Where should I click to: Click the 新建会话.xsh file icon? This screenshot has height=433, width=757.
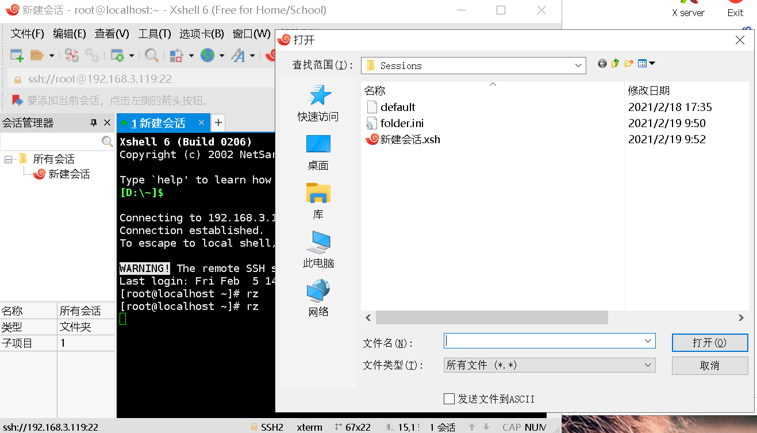point(372,139)
